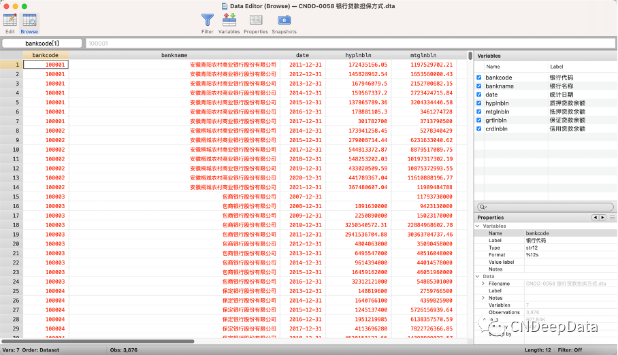The width and height of the screenshot is (618, 355).
Task: Select the empty hyplnbln cell in row 15
Action: (x=358, y=197)
